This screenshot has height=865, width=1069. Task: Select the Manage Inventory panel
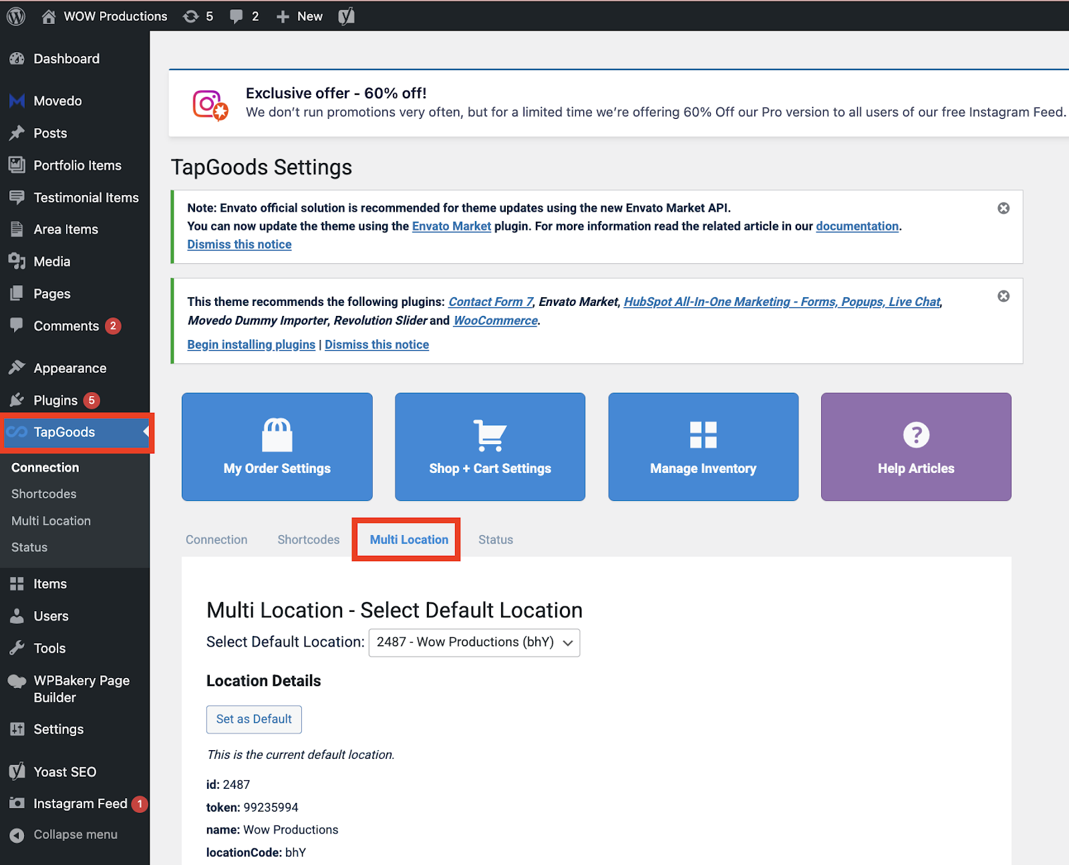pos(702,446)
